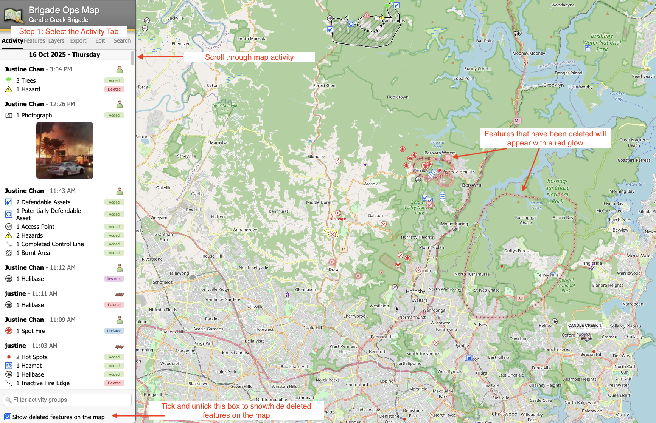Switch to the Layers tab

(x=56, y=41)
